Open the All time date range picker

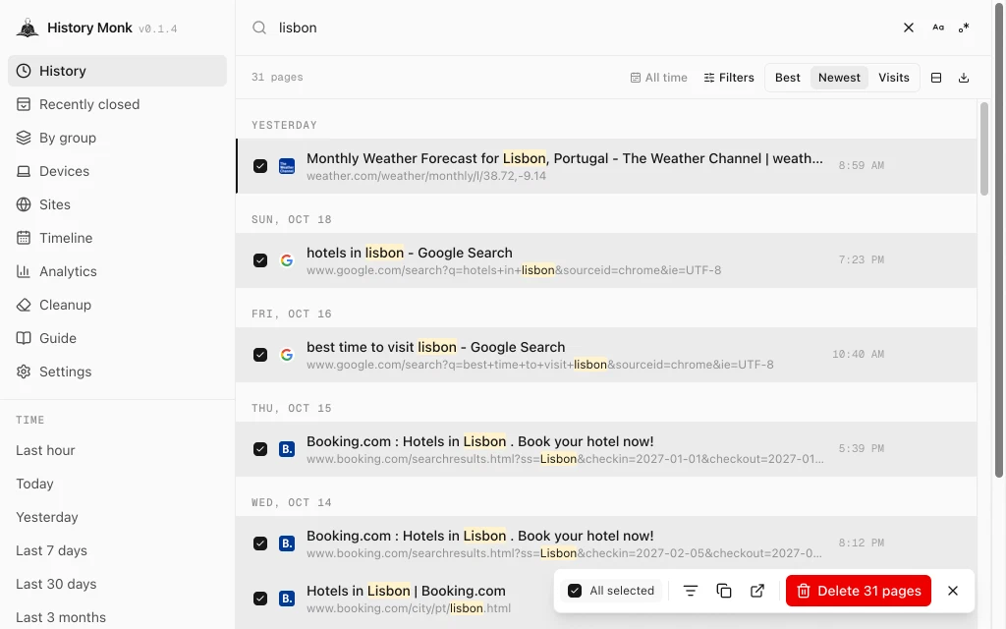click(x=659, y=78)
